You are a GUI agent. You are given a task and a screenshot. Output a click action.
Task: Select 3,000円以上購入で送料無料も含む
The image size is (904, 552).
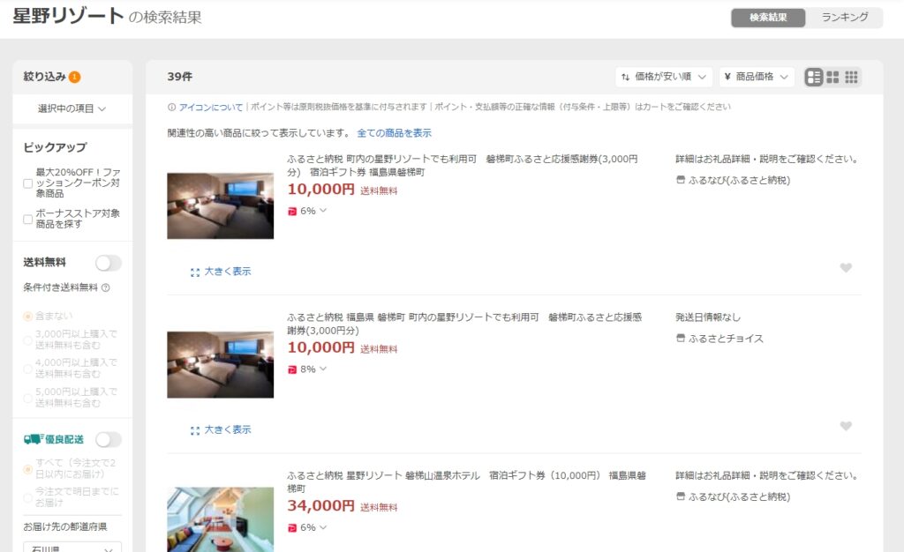pos(27,340)
